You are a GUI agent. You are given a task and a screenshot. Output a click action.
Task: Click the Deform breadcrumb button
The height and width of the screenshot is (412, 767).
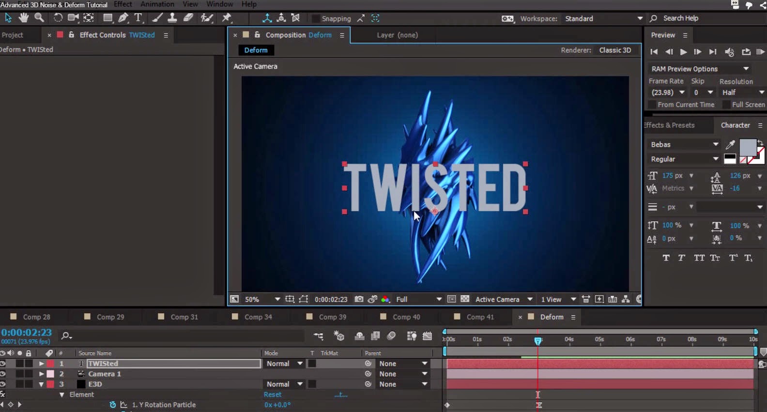[256, 50]
